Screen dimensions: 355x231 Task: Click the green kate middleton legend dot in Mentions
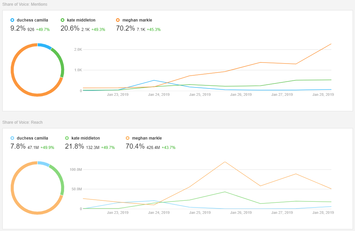click(x=63, y=20)
